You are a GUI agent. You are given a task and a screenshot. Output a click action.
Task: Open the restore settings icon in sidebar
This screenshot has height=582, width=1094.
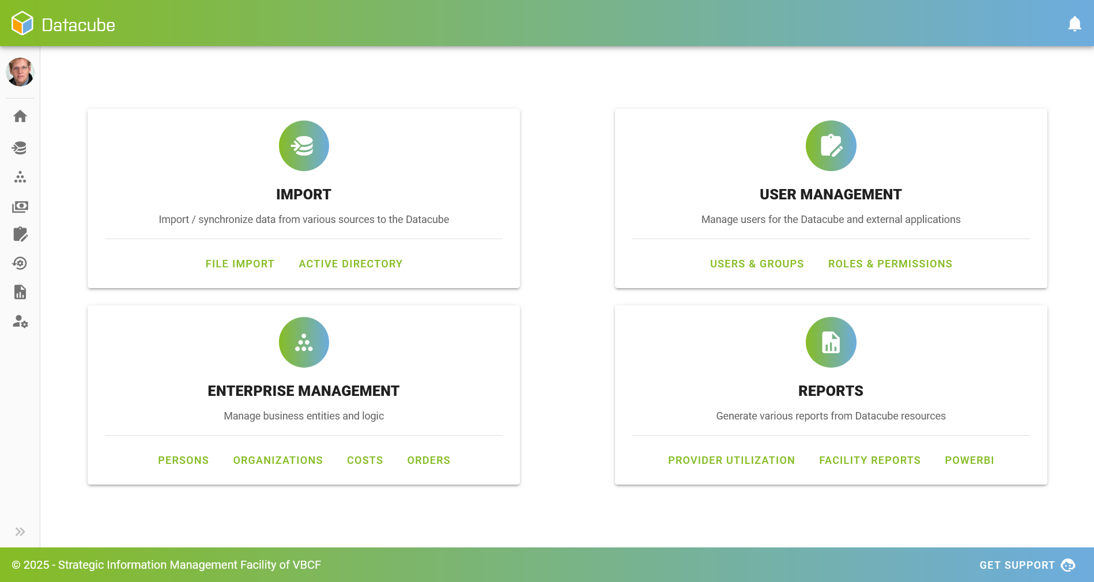[x=20, y=263]
